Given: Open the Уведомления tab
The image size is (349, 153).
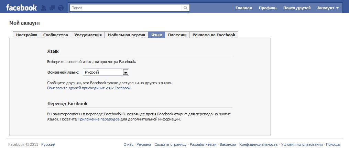Looking at the screenshot, I should click(88, 35).
